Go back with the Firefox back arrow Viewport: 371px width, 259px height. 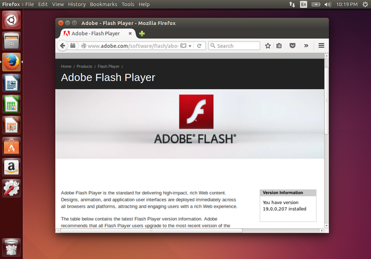click(63, 45)
